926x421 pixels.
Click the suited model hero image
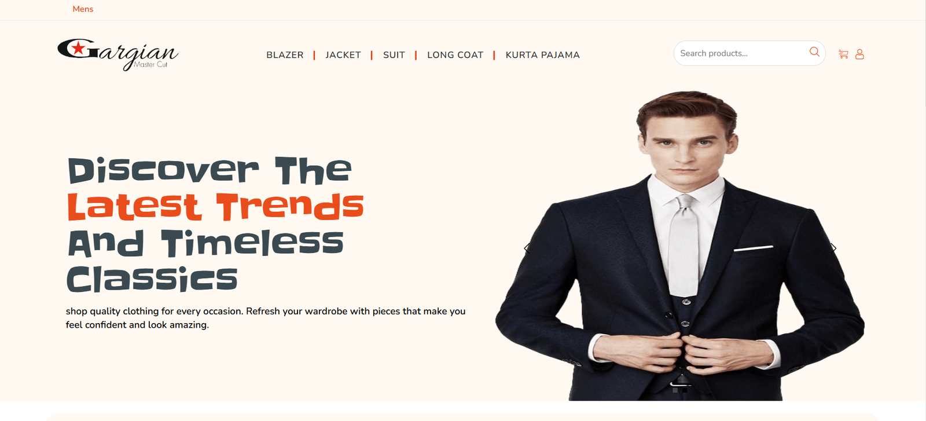680,246
